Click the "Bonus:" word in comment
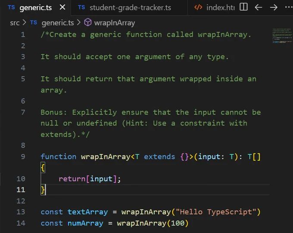The width and height of the screenshot is (293, 233). pyautogui.click(x=54, y=112)
